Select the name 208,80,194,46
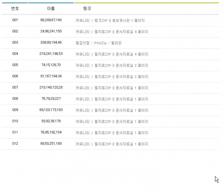The width and height of the screenshot is (224, 189). click(51, 42)
